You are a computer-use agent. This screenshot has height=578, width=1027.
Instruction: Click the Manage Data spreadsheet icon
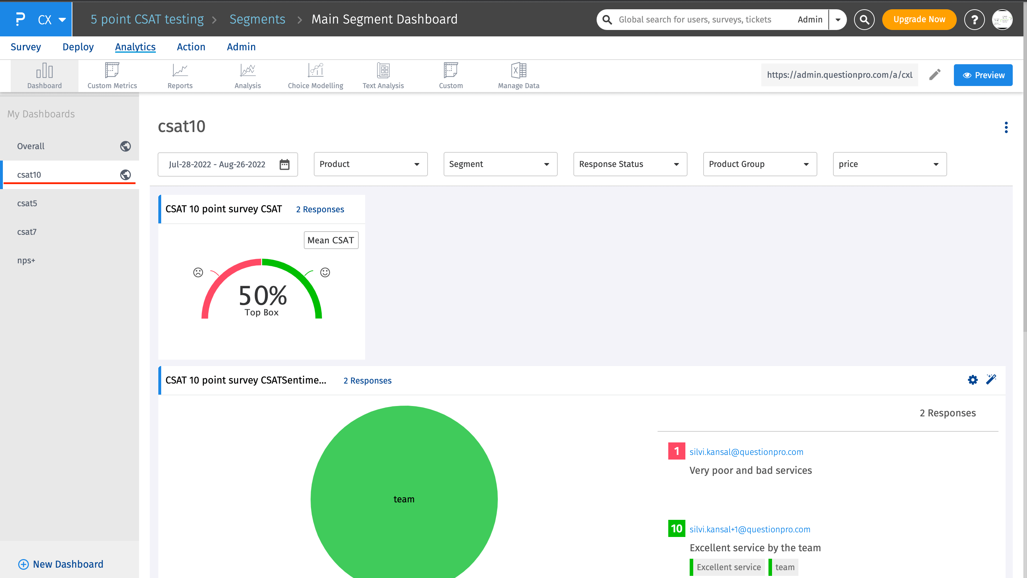point(518,71)
